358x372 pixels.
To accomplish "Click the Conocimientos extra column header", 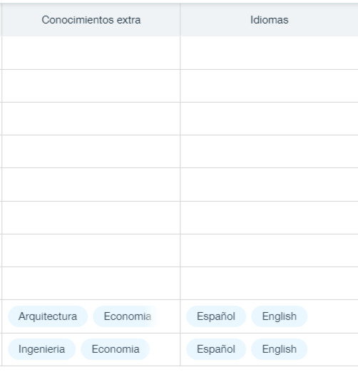I will click(x=91, y=20).
